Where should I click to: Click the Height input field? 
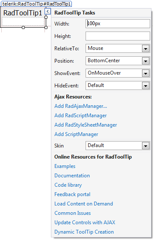(118, 36)
